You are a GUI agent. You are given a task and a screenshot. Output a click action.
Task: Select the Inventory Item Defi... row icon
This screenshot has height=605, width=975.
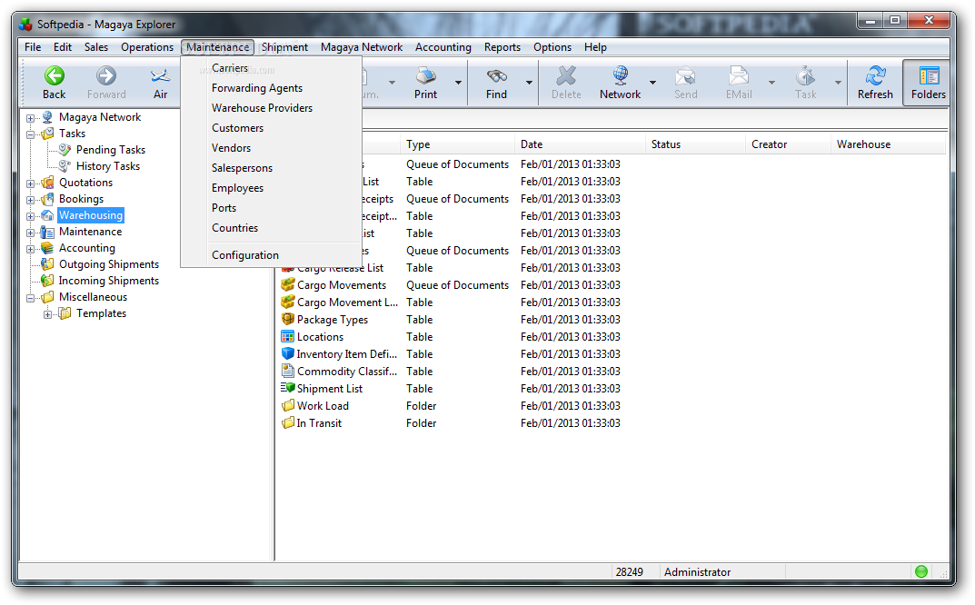[x=287, y=353]
